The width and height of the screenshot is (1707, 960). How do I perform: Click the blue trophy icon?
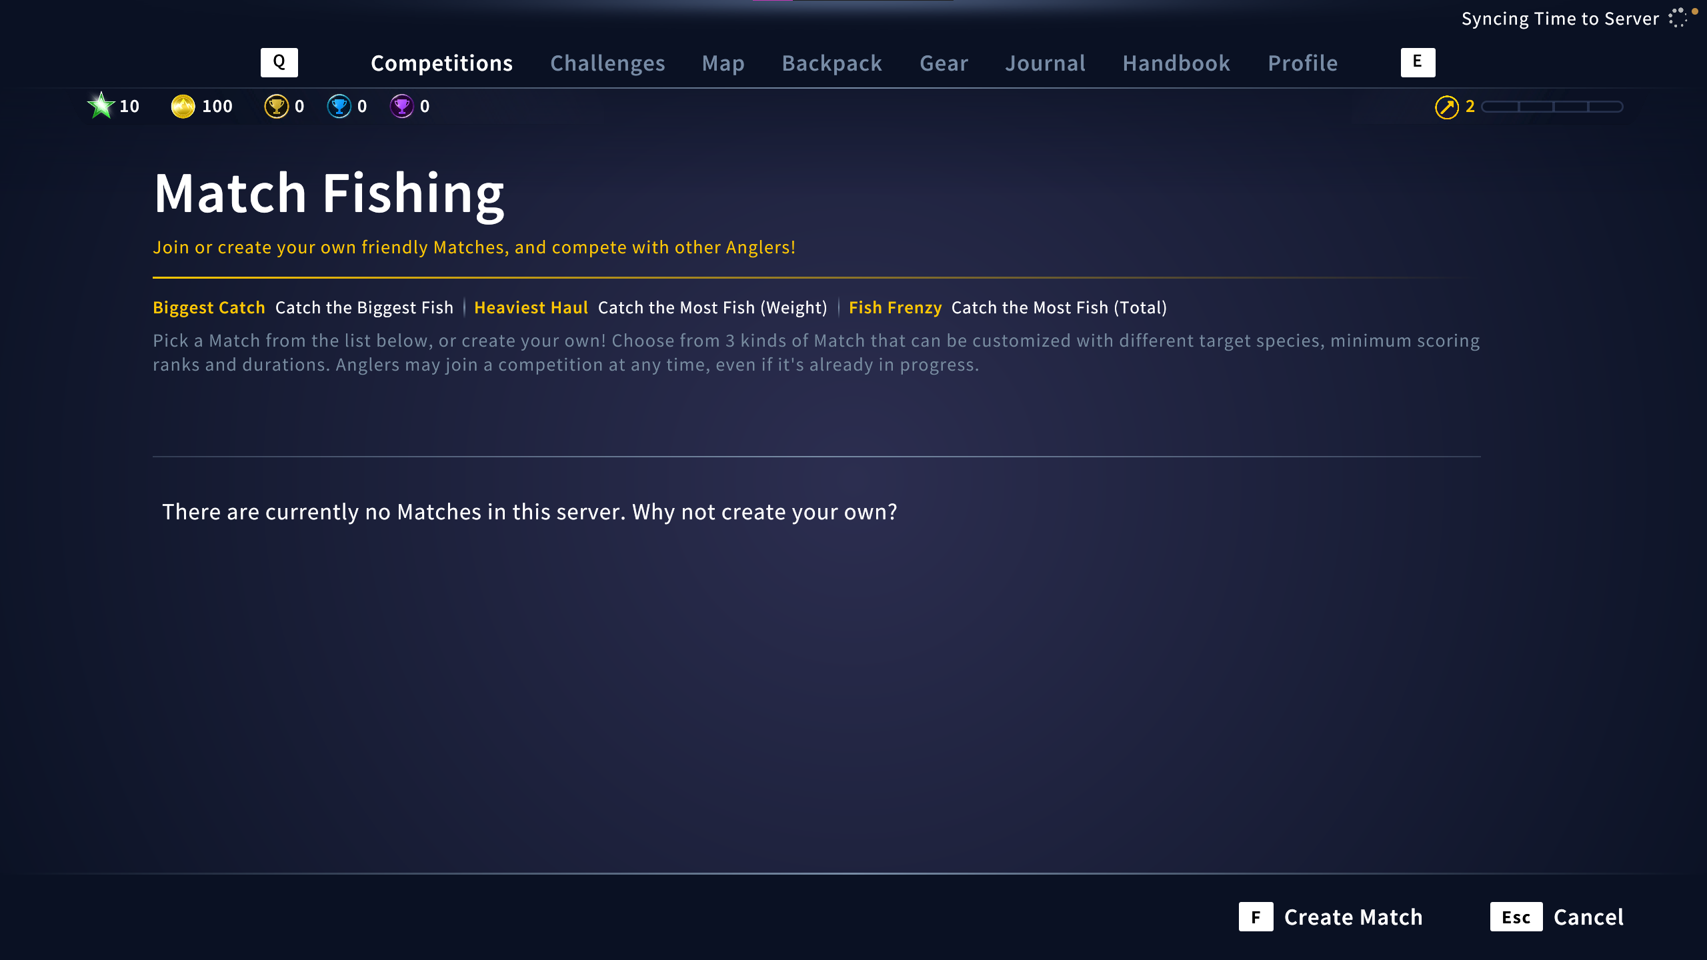pos(339,106)
